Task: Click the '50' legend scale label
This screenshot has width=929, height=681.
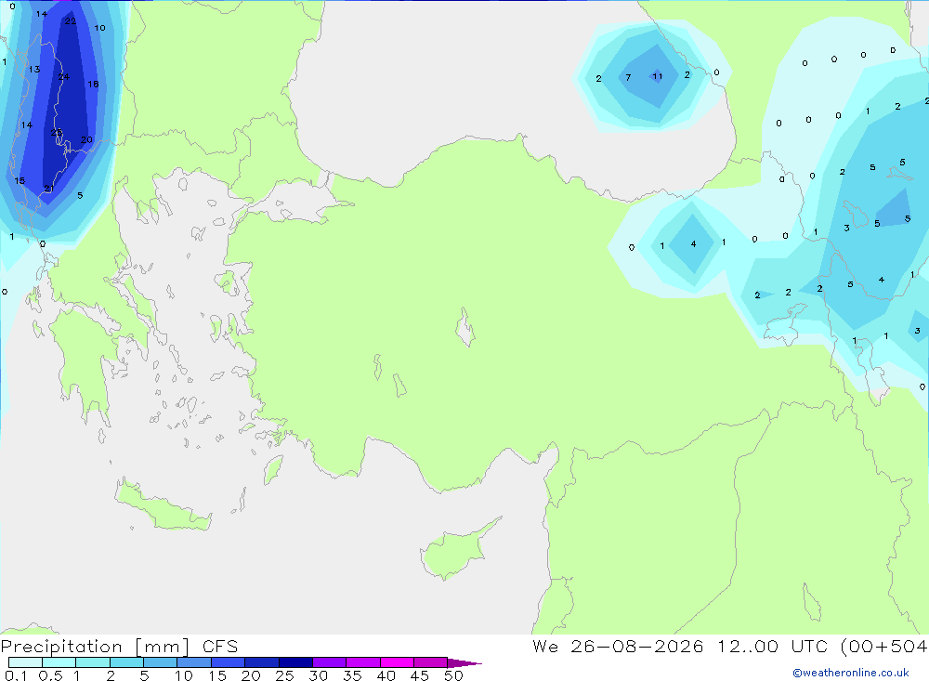Action: (x=453, y=675)
